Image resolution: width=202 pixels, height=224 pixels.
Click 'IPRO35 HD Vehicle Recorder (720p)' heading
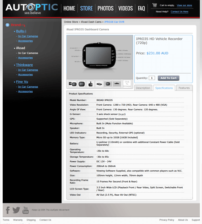point(159,41)
